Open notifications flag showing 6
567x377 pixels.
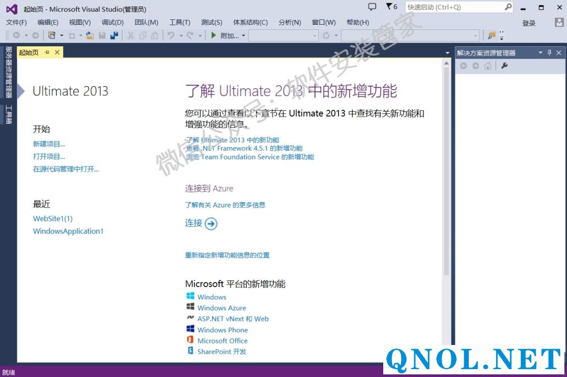point(391,7)
